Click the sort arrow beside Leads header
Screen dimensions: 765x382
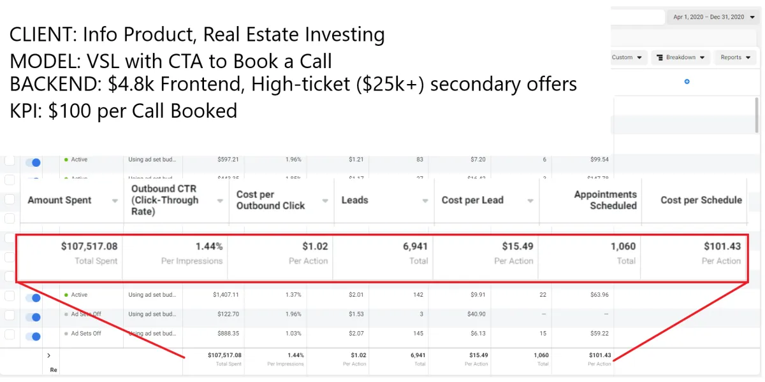[425, 201]
